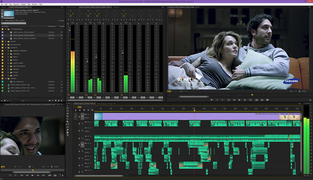Collapse the TIFF SEQUENCES bin
The width and height of the screenshot is (313, 180).
(6, 29)
